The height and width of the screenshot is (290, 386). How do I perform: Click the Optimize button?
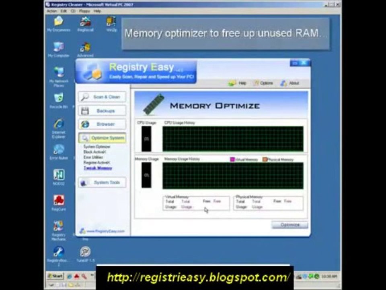pos(290,225)
